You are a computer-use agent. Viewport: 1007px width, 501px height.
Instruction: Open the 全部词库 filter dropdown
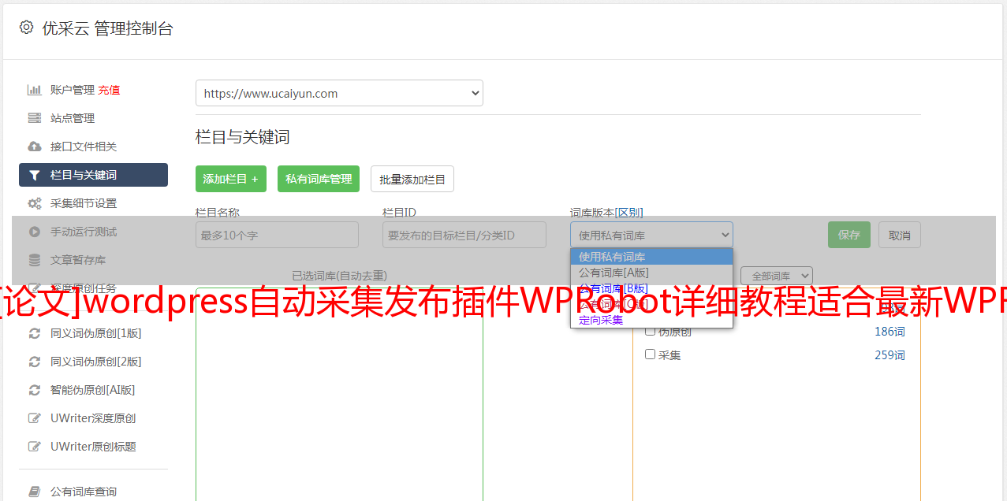[777, 276]
